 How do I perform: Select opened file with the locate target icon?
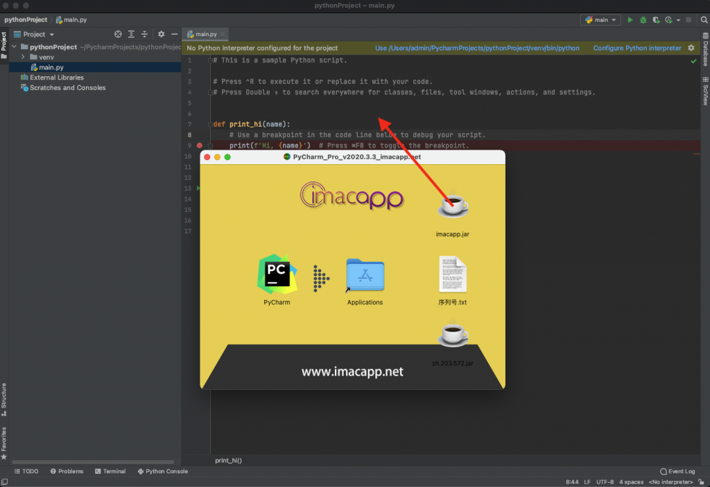118,35
